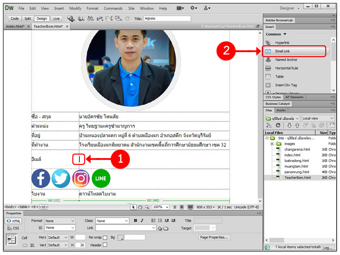
Task: Click the green LINE icon on page
Action: 101,178
